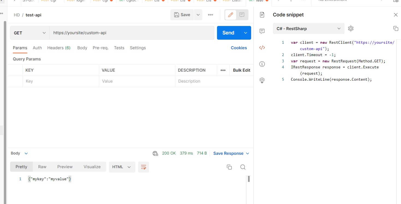Select the Visualize response view

[x=92, y=167]
